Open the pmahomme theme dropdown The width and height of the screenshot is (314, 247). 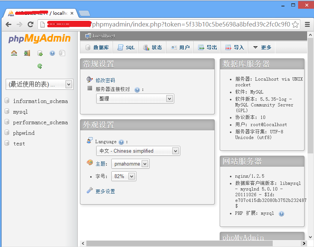pyautogui.click(x=130, y=164)
